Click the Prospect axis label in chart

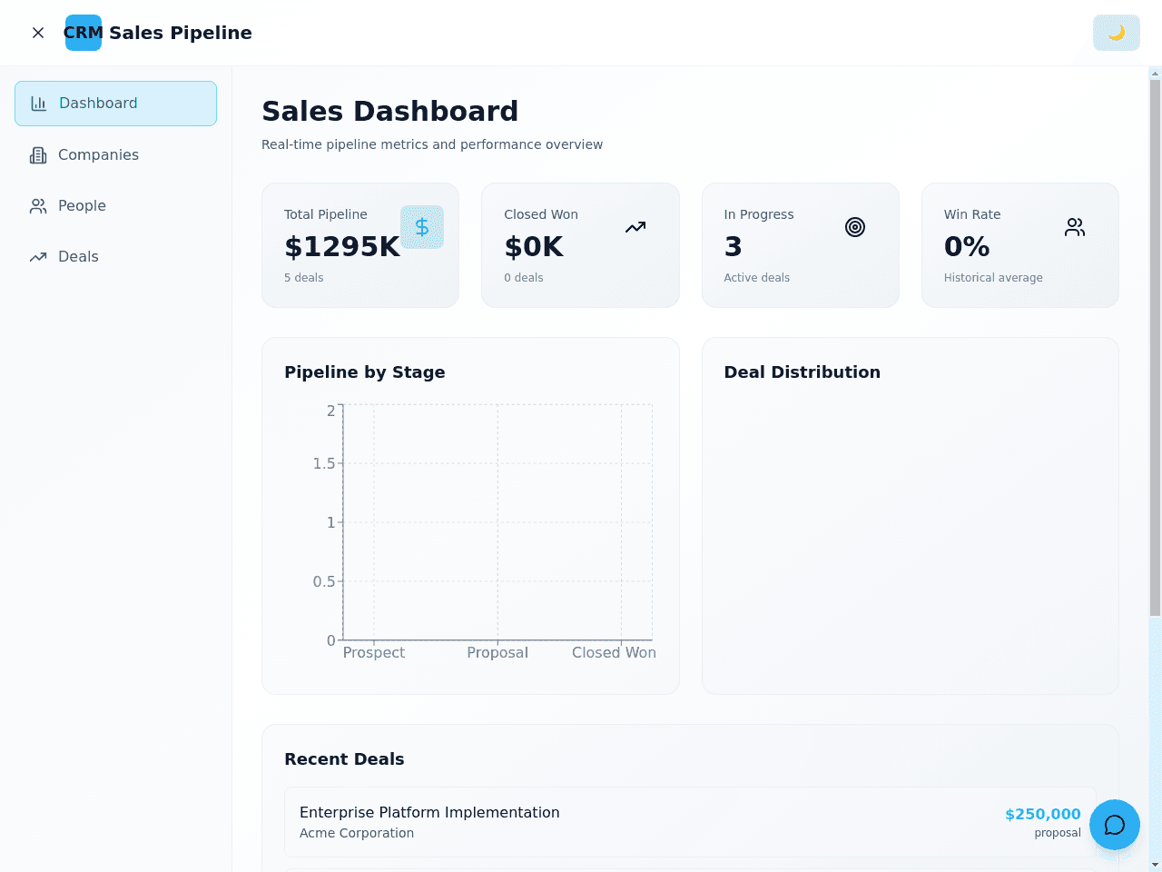coord(374,652)
